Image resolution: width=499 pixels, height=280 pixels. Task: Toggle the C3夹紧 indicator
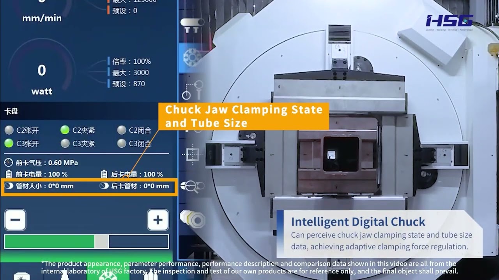pos(65,143)
